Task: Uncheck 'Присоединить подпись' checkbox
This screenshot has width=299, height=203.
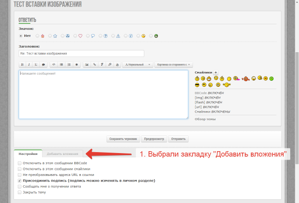Action: pyautogui.click(x=20, y=180)
